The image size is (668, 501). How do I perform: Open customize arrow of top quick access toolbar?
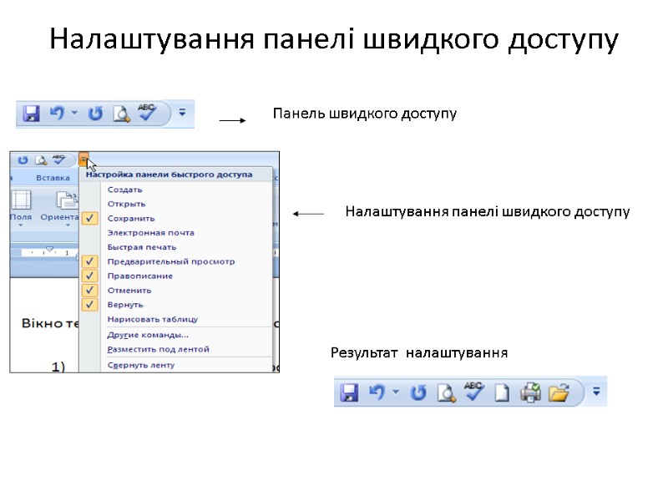tap(182, 113)
